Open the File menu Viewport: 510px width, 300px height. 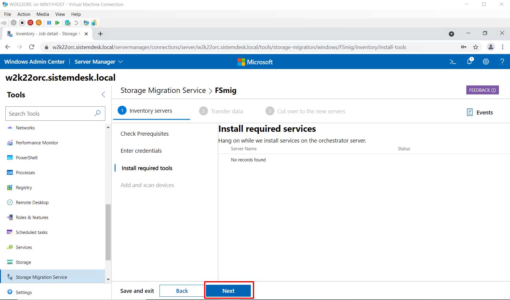7,14
